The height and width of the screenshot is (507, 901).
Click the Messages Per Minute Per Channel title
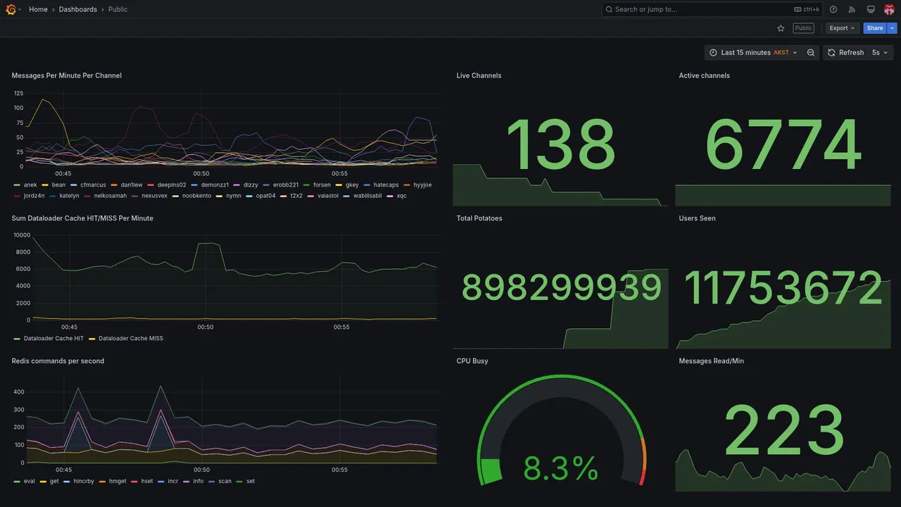[x=67, y=75]
